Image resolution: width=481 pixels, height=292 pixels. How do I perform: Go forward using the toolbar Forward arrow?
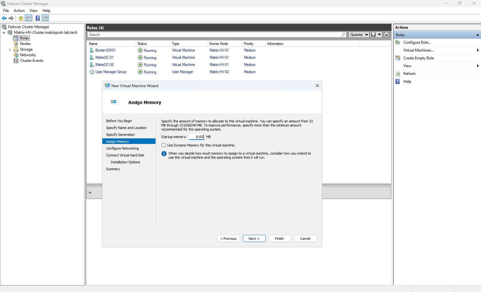11,18
